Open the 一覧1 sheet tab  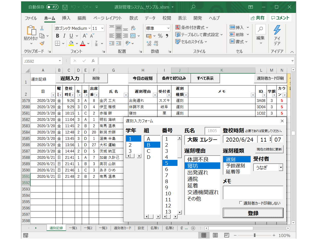[73, 228]
